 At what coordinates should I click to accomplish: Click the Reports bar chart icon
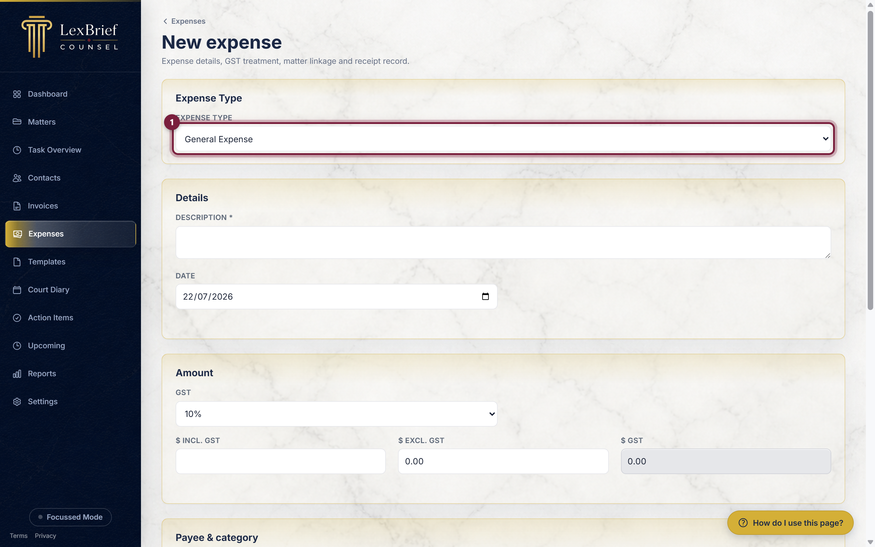point(17,374)
